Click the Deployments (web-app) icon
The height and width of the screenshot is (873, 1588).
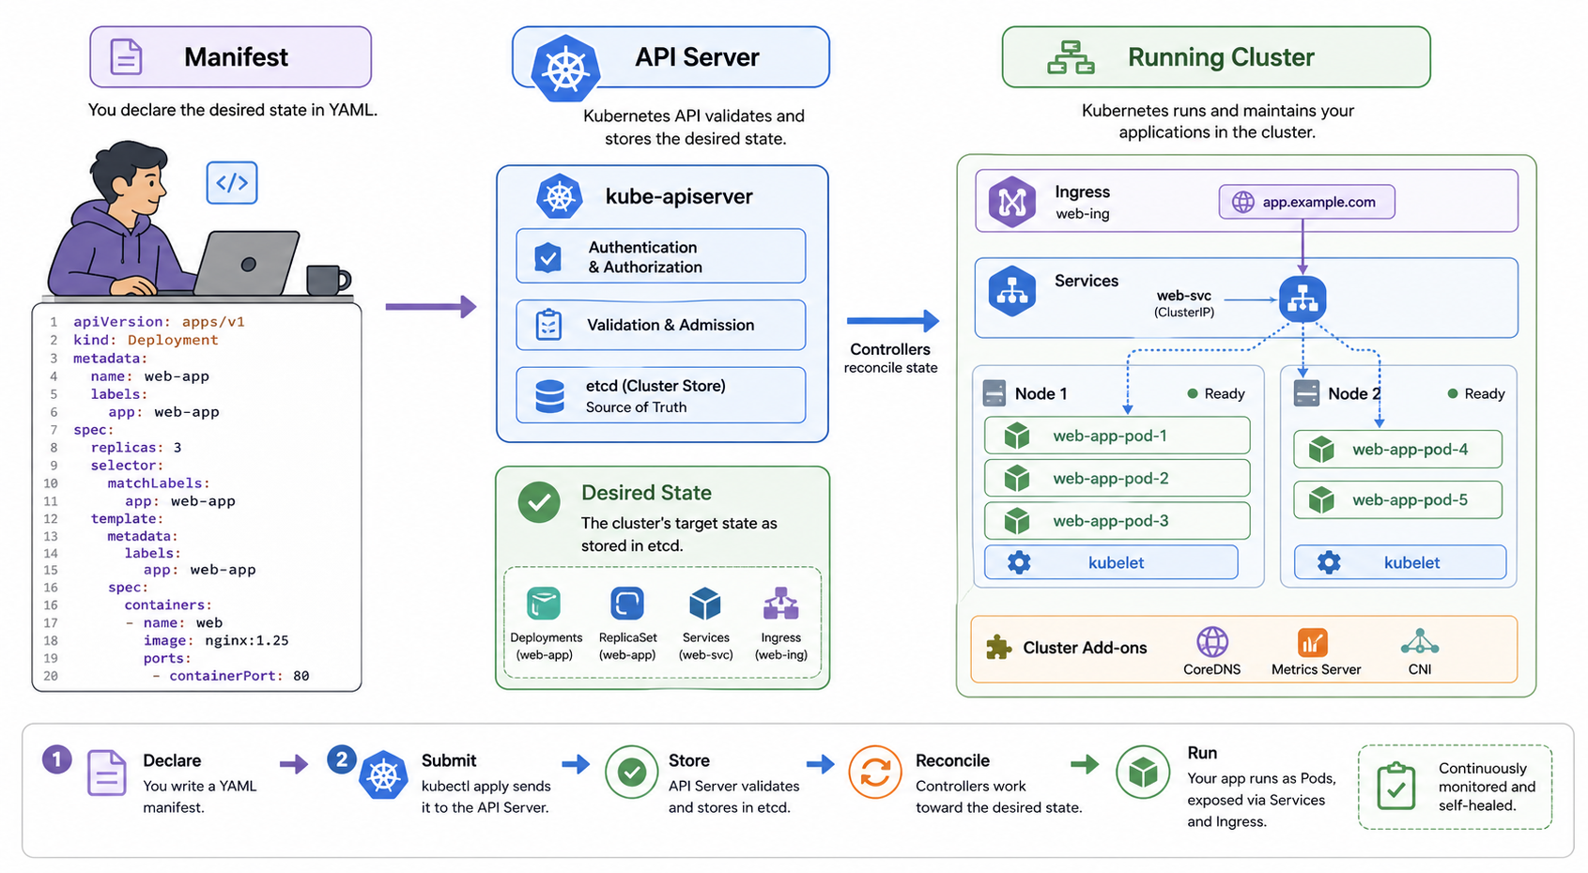coord(544,604)
